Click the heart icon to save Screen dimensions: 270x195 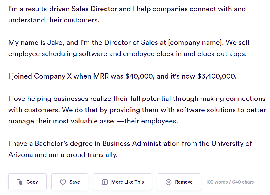click(x=63, y=182)
